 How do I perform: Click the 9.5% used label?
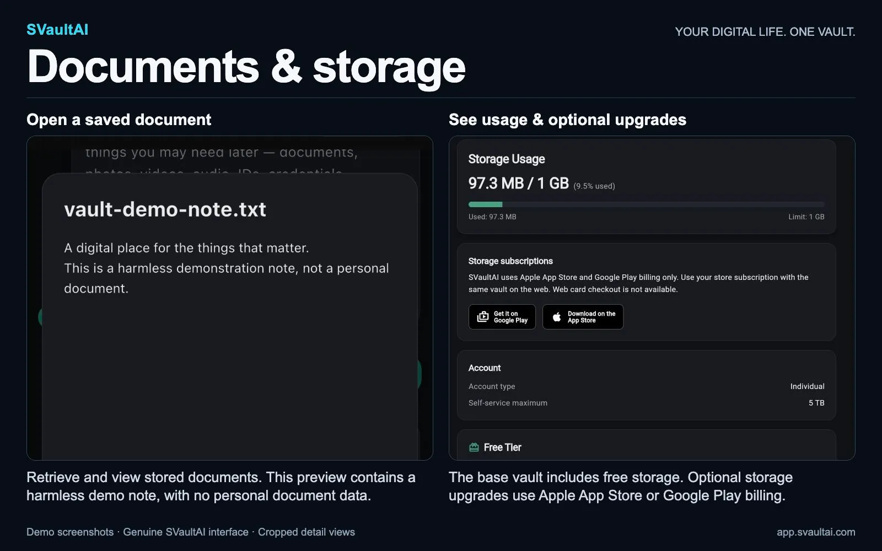click(594, 186)
